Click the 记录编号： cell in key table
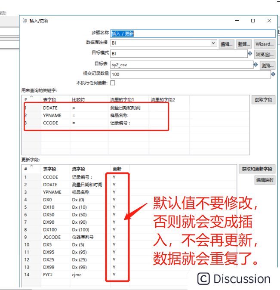 click(120, 123)
